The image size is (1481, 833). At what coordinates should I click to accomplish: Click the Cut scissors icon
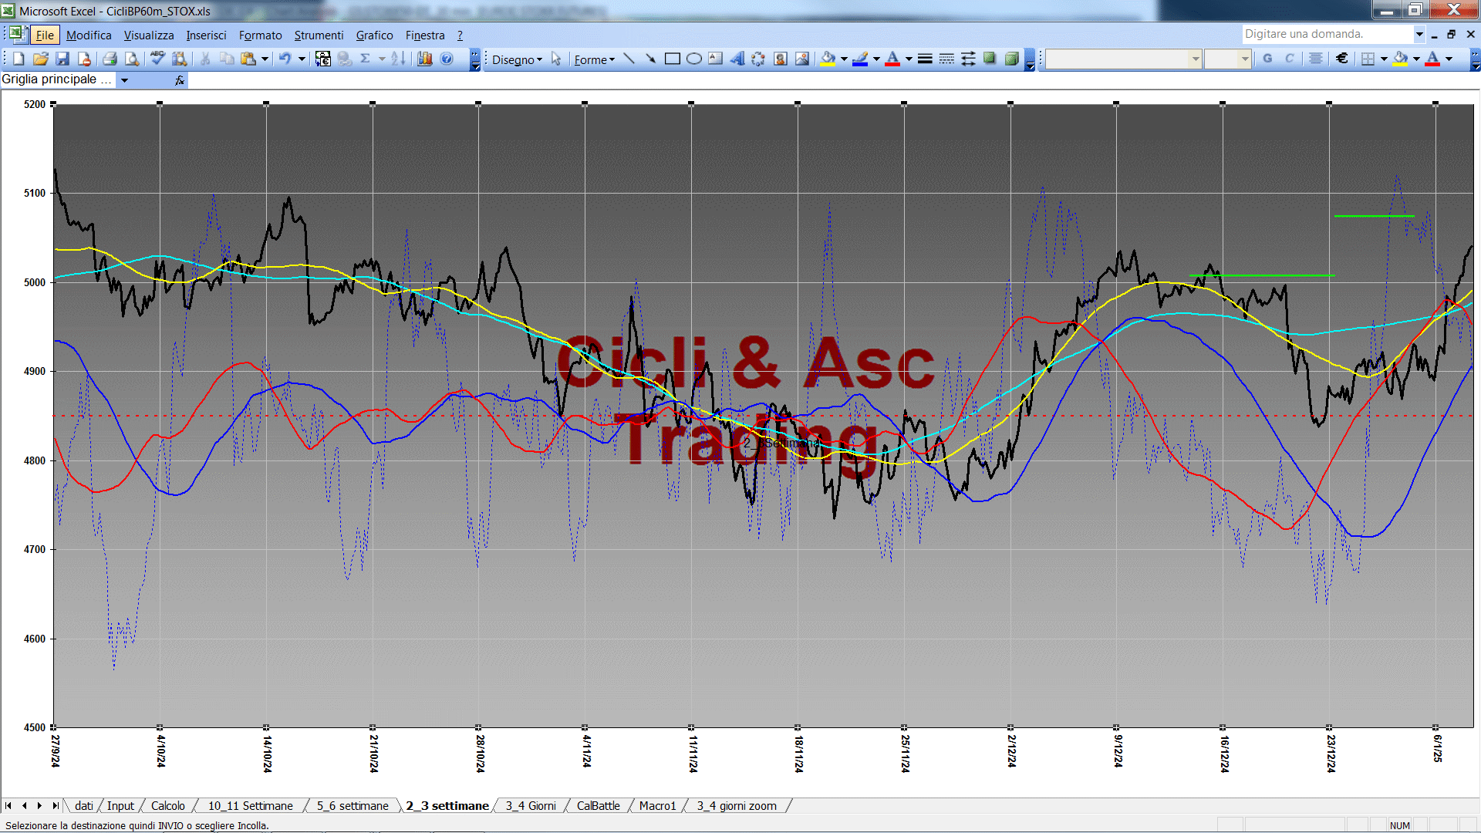point(204,59)
